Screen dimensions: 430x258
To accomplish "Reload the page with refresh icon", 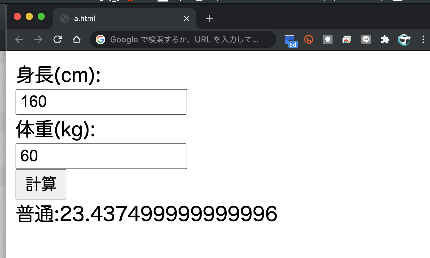I will coord(57,39).
